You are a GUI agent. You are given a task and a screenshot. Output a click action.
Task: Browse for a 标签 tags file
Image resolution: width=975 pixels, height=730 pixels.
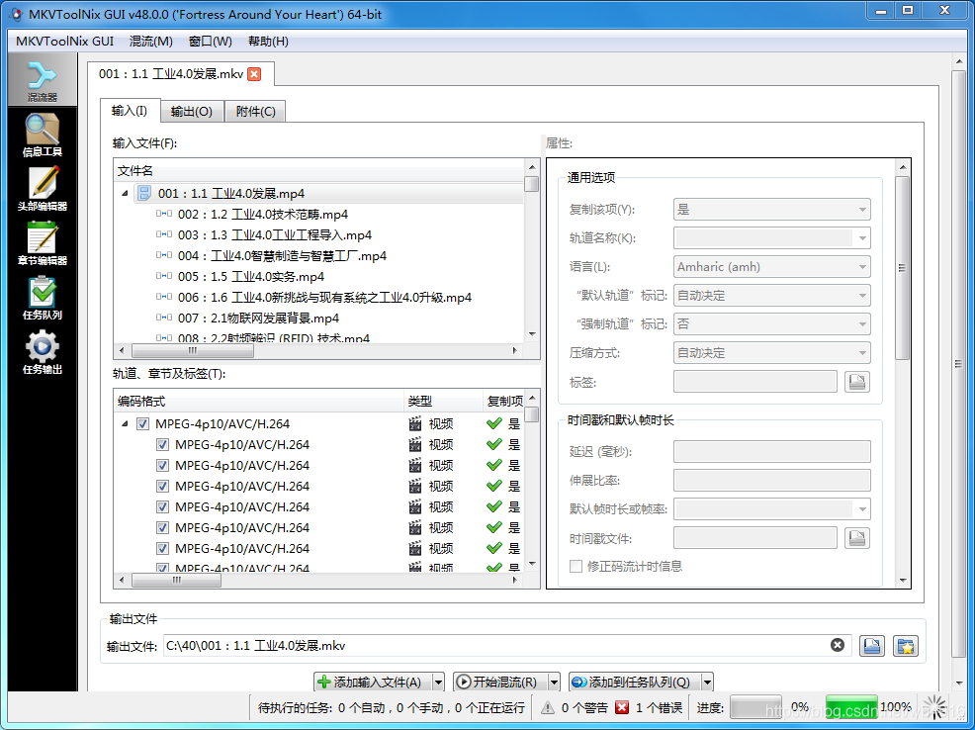pyautogui.click(x=857, y=382)
